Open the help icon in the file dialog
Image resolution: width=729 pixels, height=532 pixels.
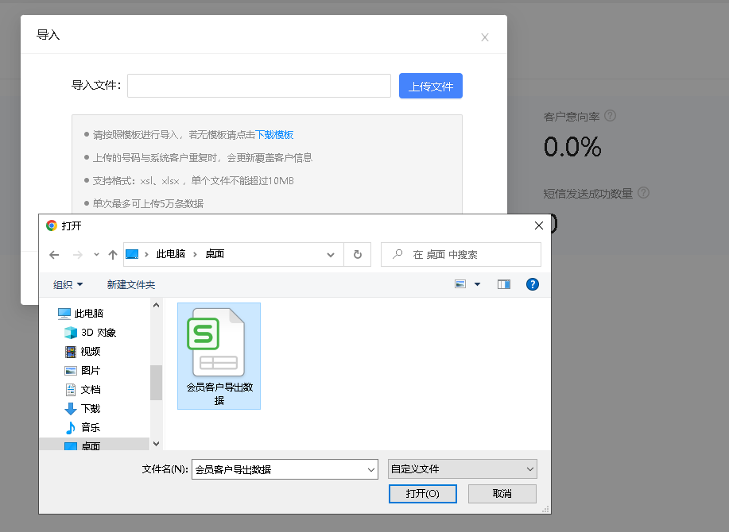(x=532, y=284)
